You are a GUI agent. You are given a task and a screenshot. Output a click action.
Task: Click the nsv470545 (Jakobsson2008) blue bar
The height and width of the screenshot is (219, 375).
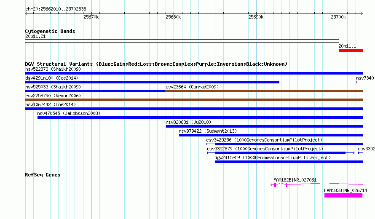point(200,118)
